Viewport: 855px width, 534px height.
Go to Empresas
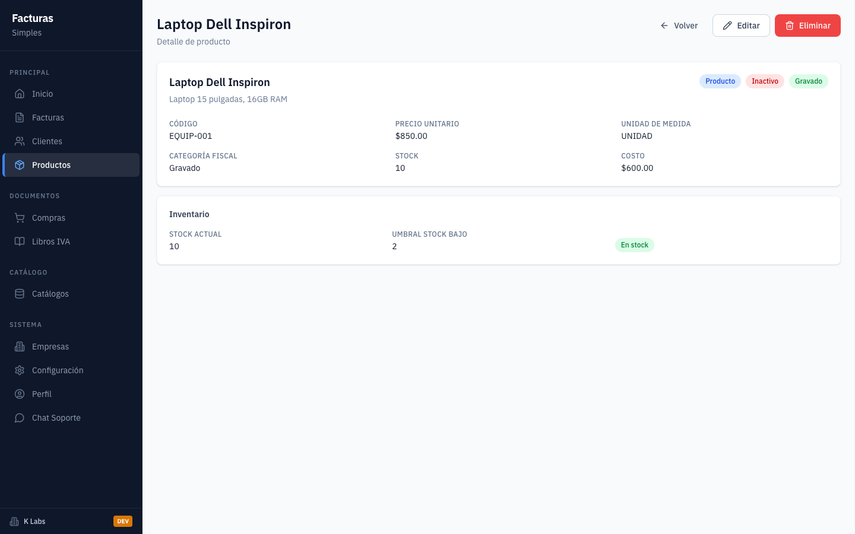[71, 347]
